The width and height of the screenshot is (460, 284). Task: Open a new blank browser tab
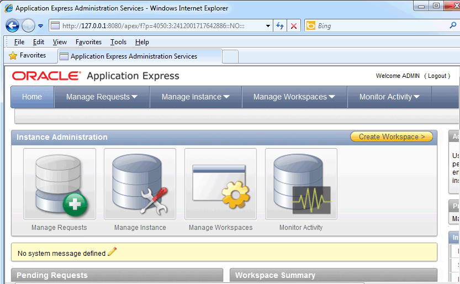230,56
